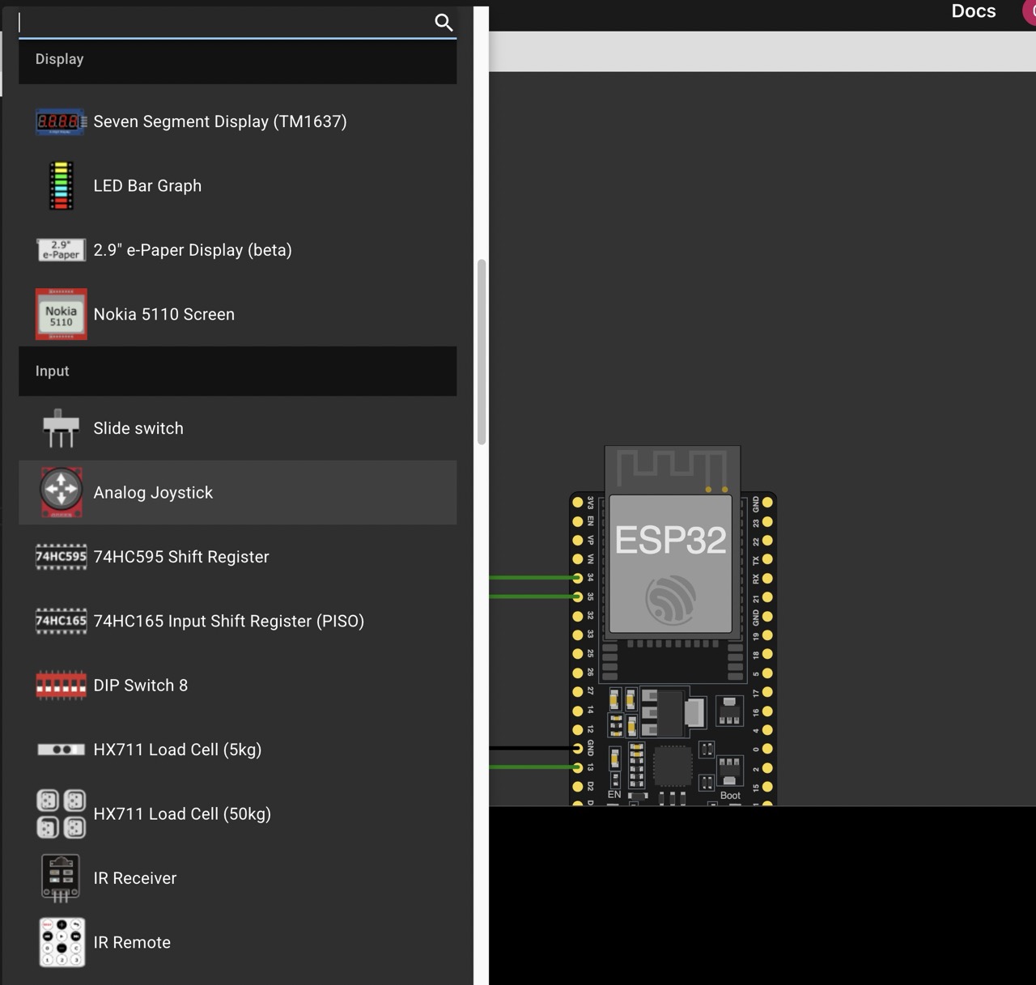
Task: Click ESP32 pin 34 with green wire
Action: pos(578,578)
